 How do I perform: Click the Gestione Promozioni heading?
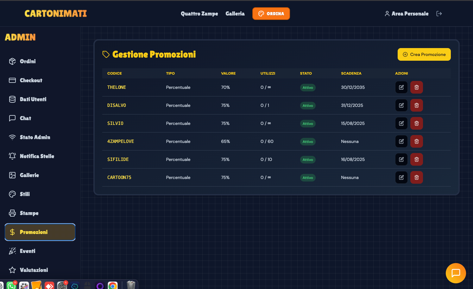(154, 54)
